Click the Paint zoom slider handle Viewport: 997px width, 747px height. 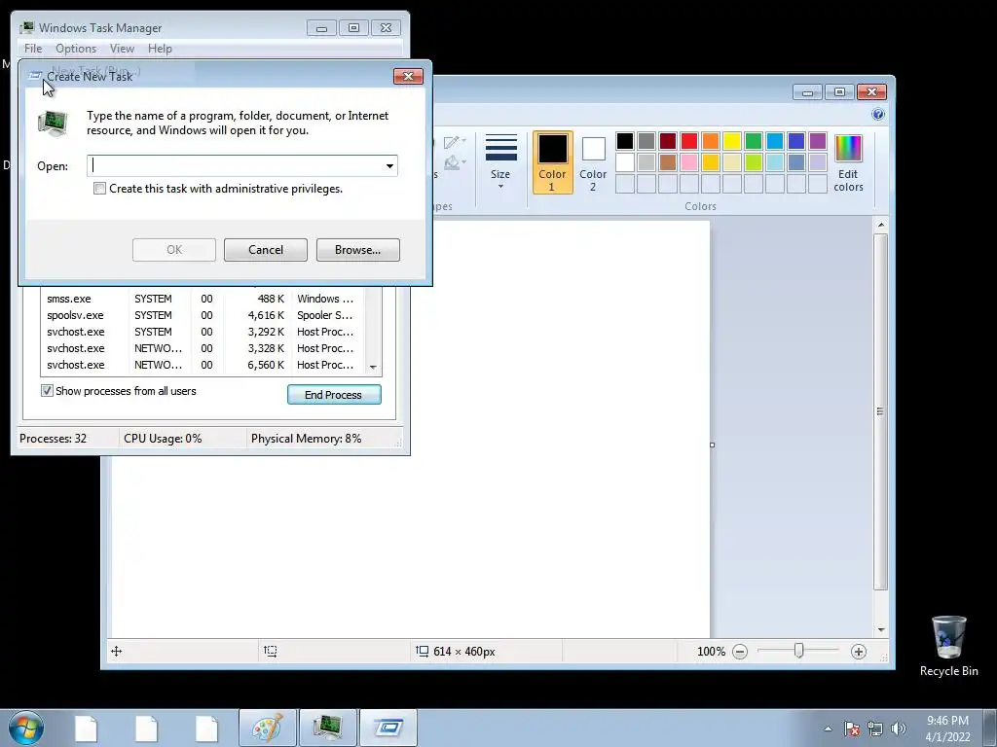798,651
